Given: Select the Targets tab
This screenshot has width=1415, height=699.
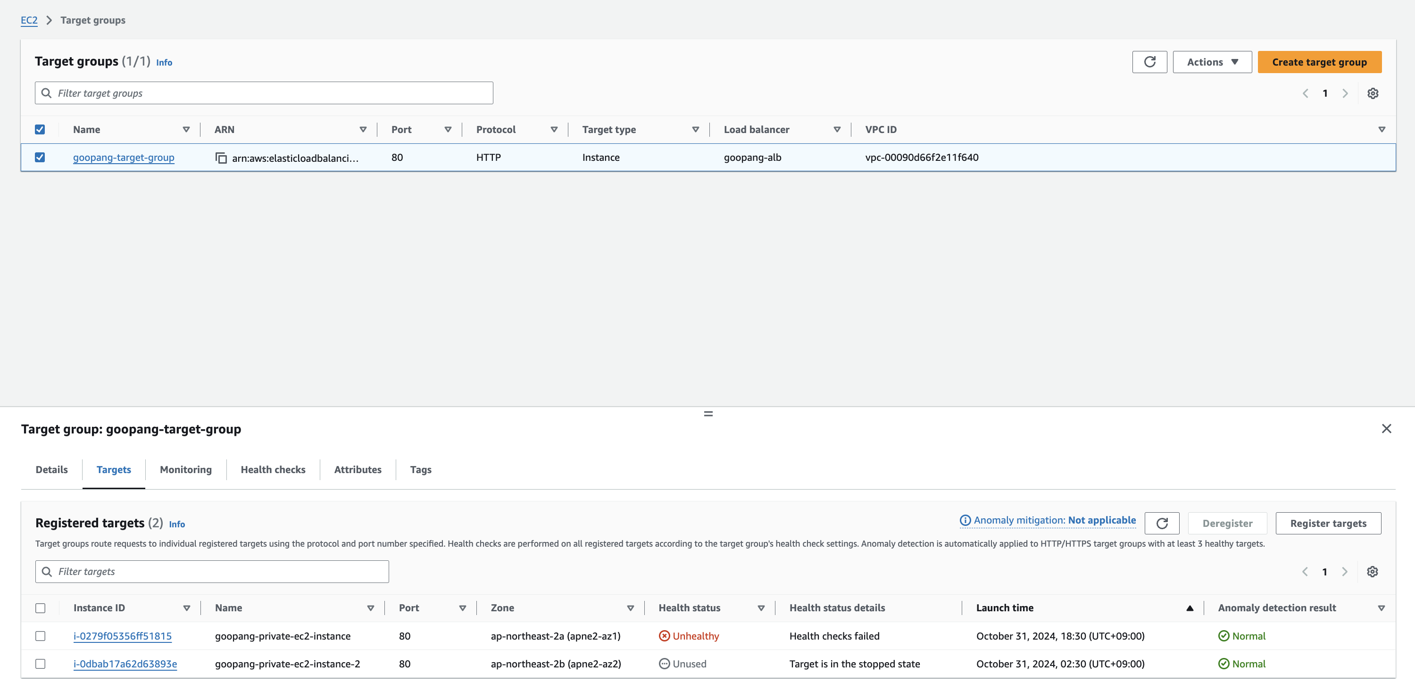Looking at the screenshot, I should point(114,469).
